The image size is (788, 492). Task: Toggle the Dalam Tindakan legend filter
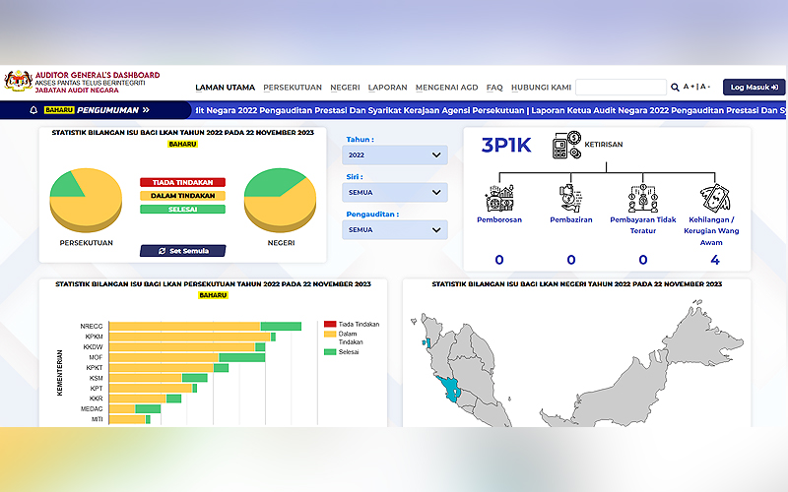click(182, 195)
